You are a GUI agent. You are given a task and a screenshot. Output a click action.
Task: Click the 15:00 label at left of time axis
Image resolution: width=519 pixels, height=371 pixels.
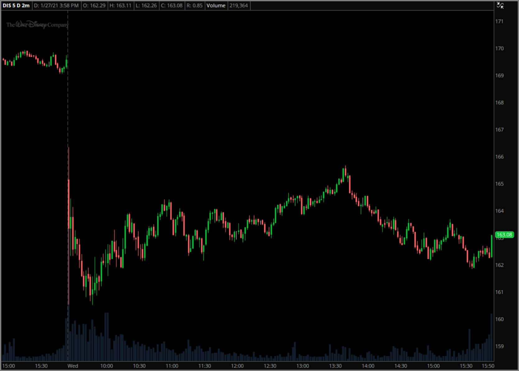(9, 366)
